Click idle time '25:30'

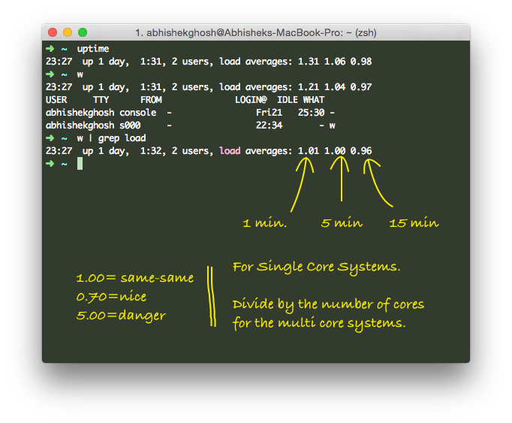coord(312,113)
